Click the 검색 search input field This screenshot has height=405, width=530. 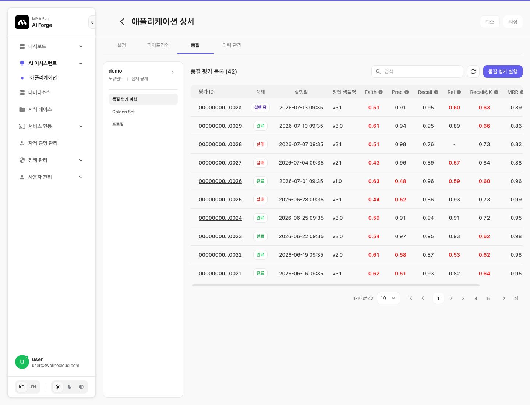tap(417, 71)
